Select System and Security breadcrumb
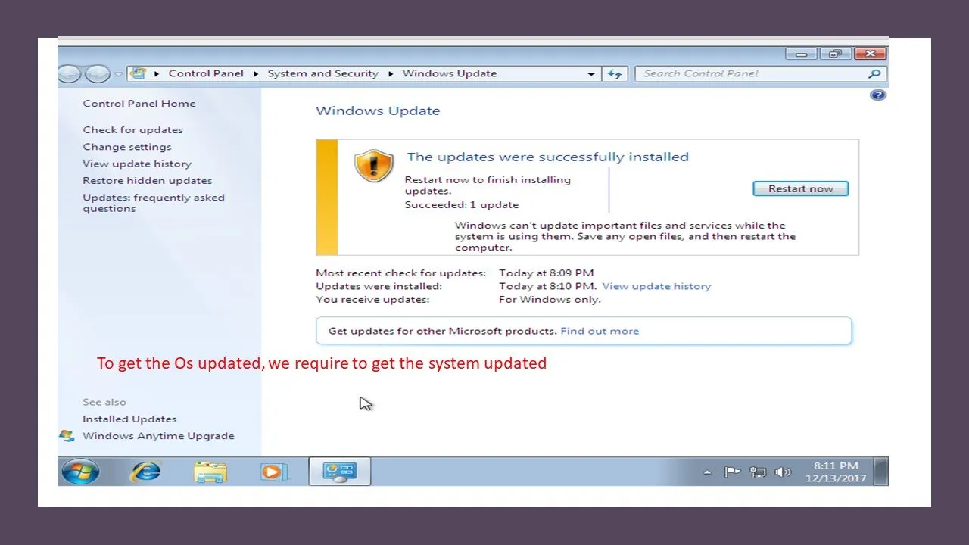 (x=322, y=73)
